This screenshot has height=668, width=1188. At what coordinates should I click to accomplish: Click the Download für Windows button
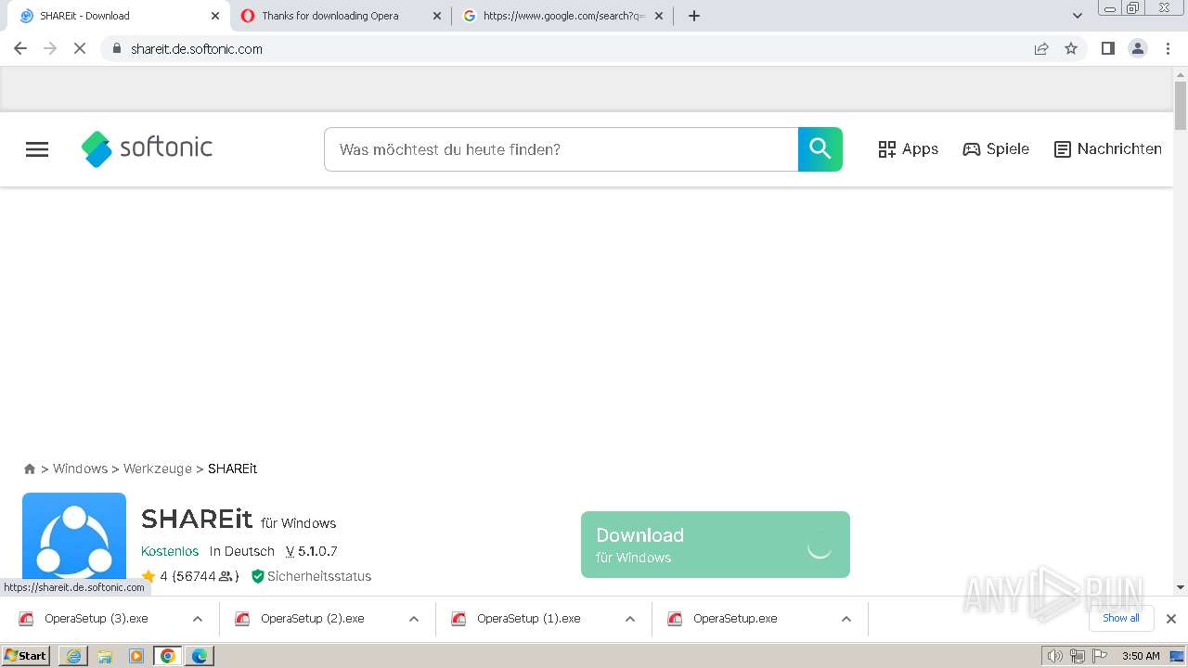(715, 545)
